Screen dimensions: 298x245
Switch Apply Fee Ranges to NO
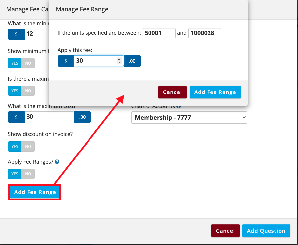pos(28,174)
